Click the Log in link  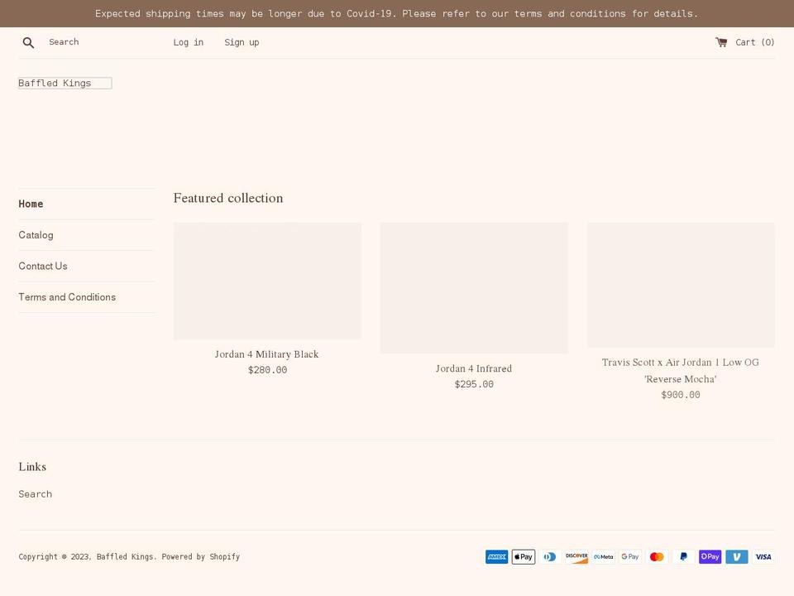tap(188, 42)
